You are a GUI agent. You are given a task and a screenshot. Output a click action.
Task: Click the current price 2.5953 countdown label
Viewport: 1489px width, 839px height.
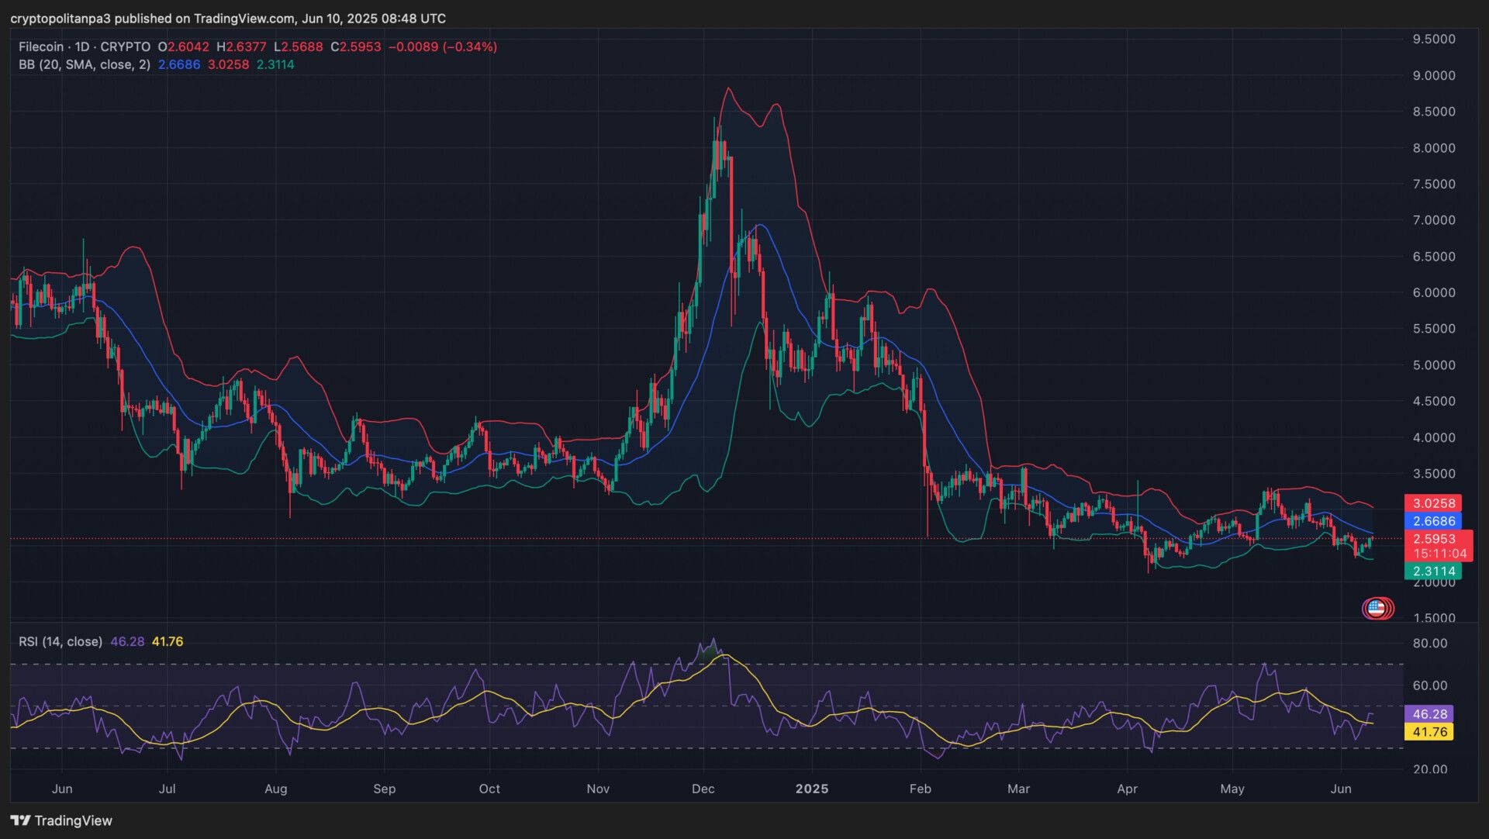1439,546
